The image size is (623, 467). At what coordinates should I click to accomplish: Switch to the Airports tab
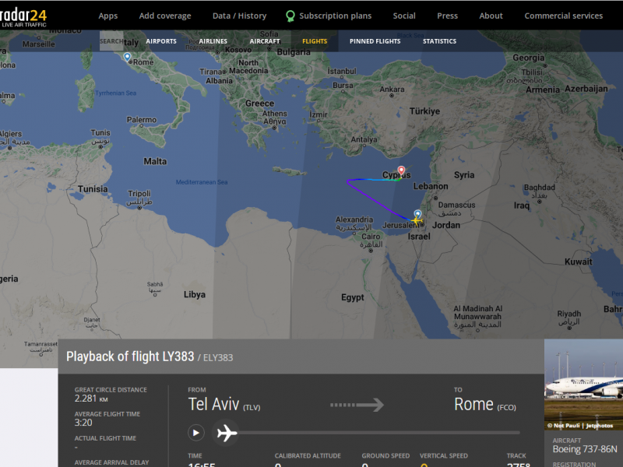pyautogui.click(x=161, y=41)
